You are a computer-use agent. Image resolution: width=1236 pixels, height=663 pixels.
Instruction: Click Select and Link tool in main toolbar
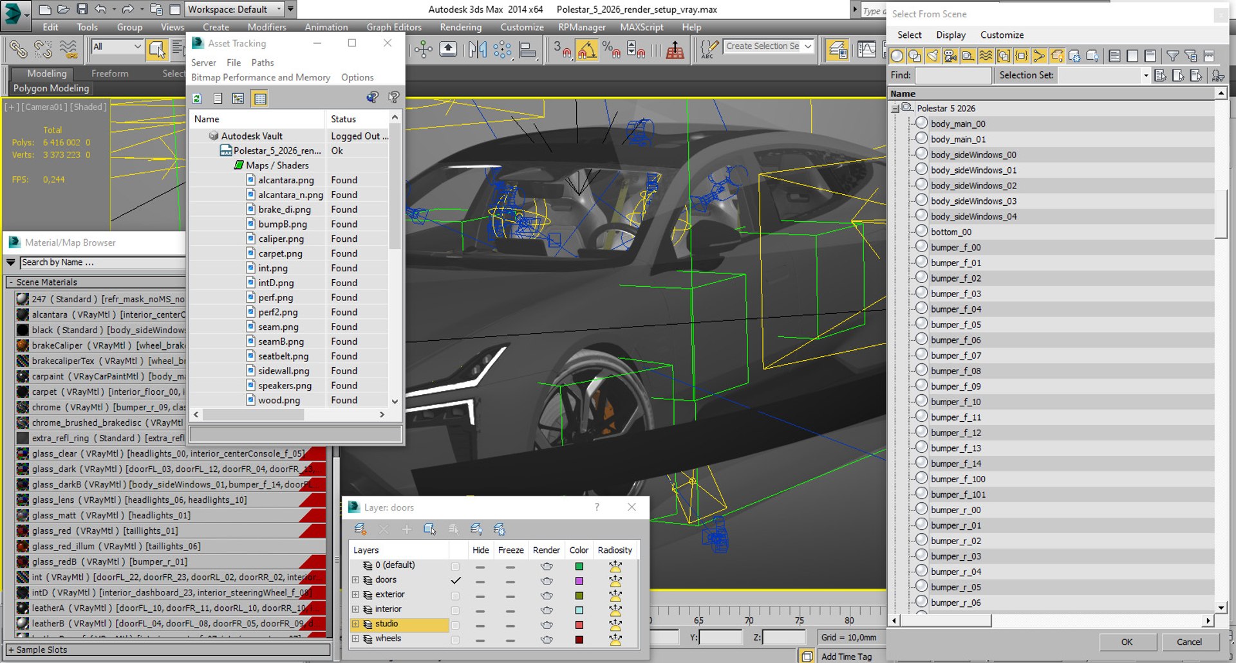point(18,49)
